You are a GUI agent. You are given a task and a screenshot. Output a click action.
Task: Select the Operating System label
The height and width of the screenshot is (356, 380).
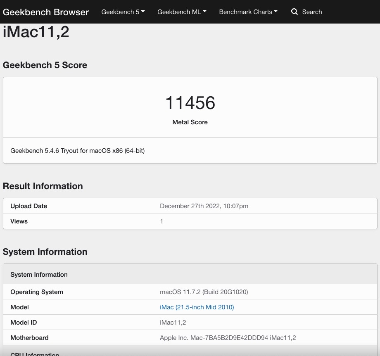coord(37,292)
